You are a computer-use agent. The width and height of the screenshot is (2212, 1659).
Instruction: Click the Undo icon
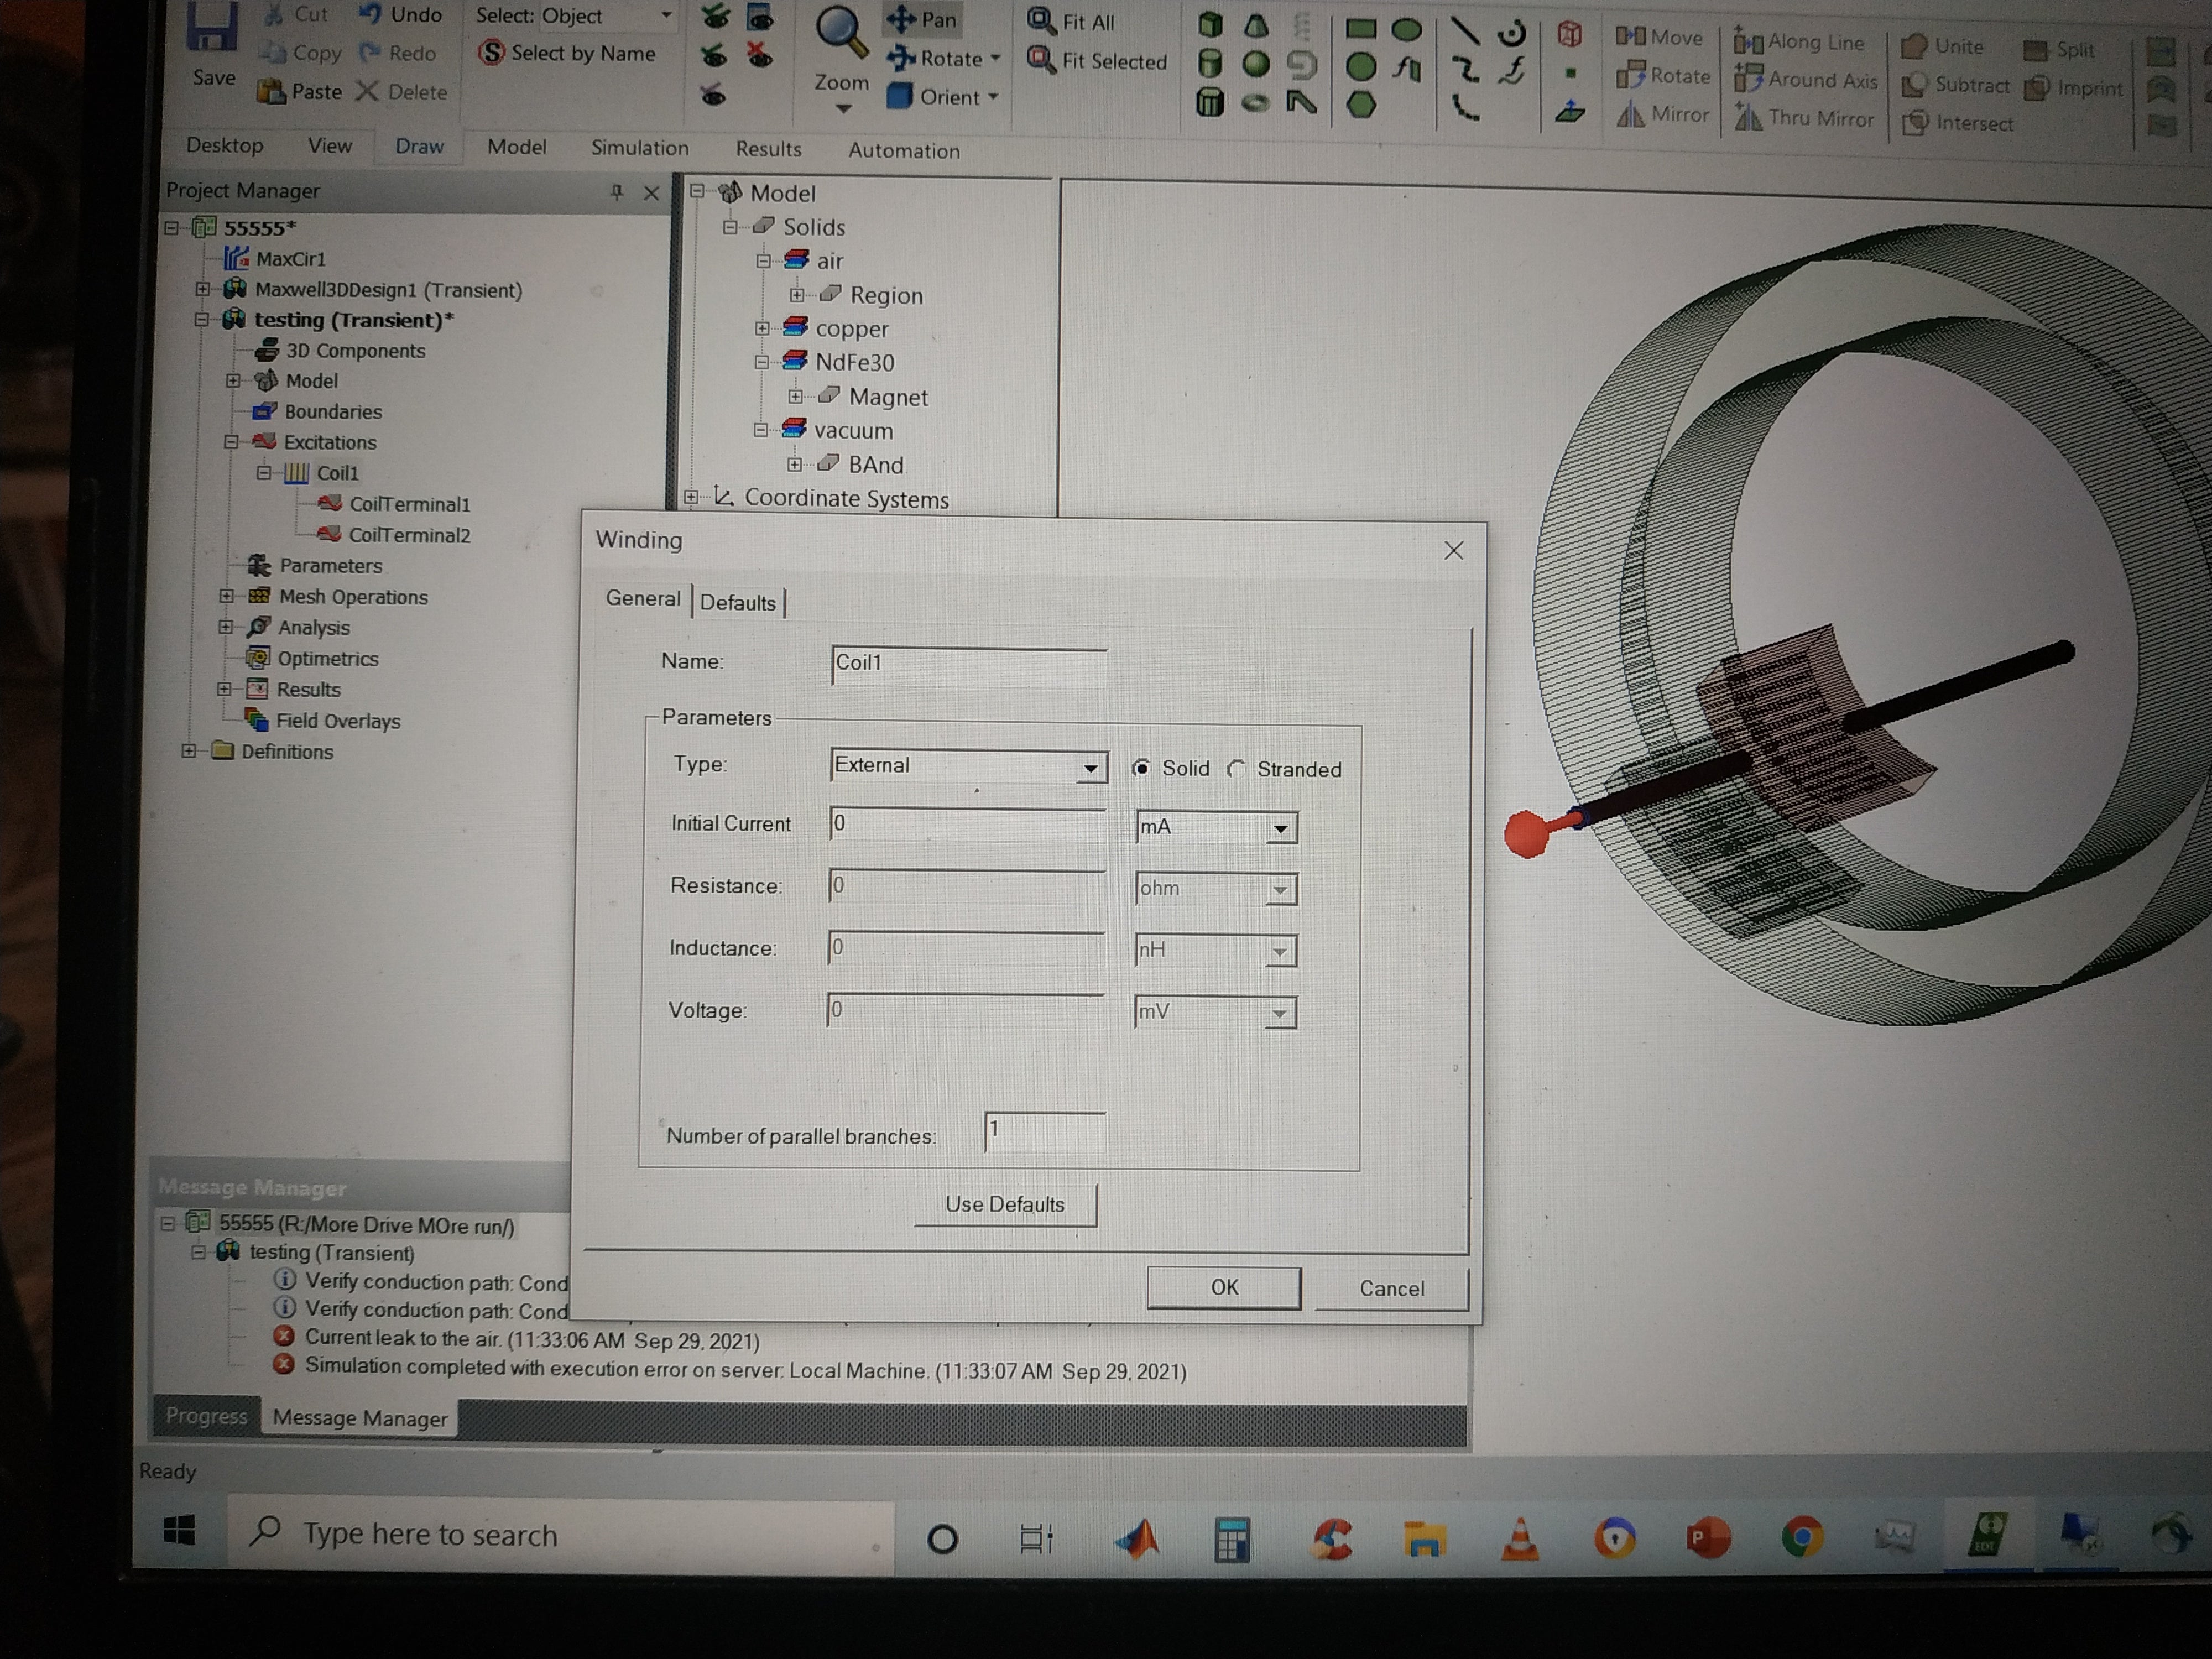370,14
